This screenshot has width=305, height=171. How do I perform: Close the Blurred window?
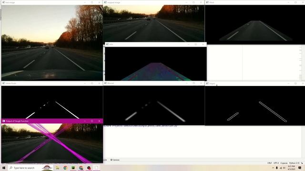(201, 83)
